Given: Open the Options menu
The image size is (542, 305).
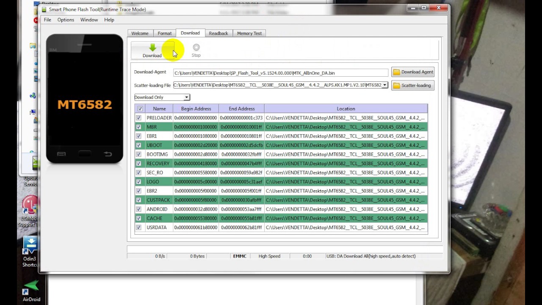Looking at the screenshot, I should [x=66, y=20].
